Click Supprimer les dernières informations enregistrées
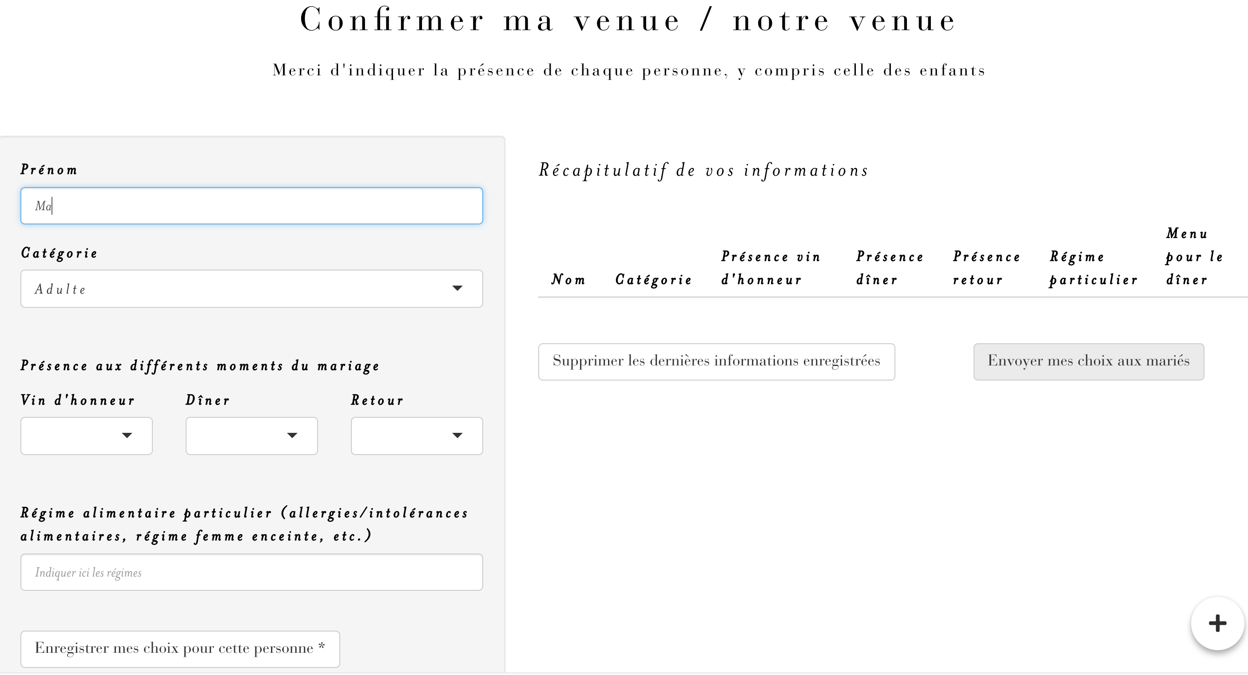 click(x=716, y=361)
